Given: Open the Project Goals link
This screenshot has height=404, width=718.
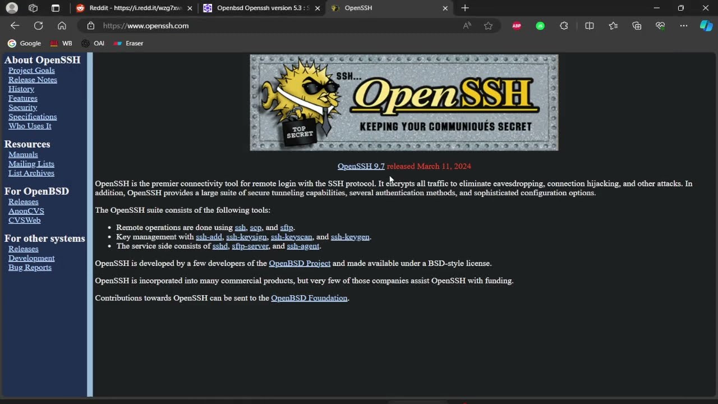Looking at the screenshot, I should [x=31, y=70].
